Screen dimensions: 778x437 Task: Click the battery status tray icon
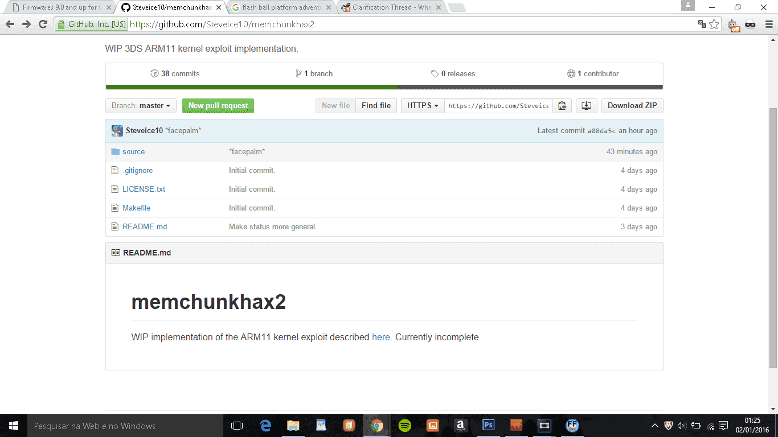(696, 426)
